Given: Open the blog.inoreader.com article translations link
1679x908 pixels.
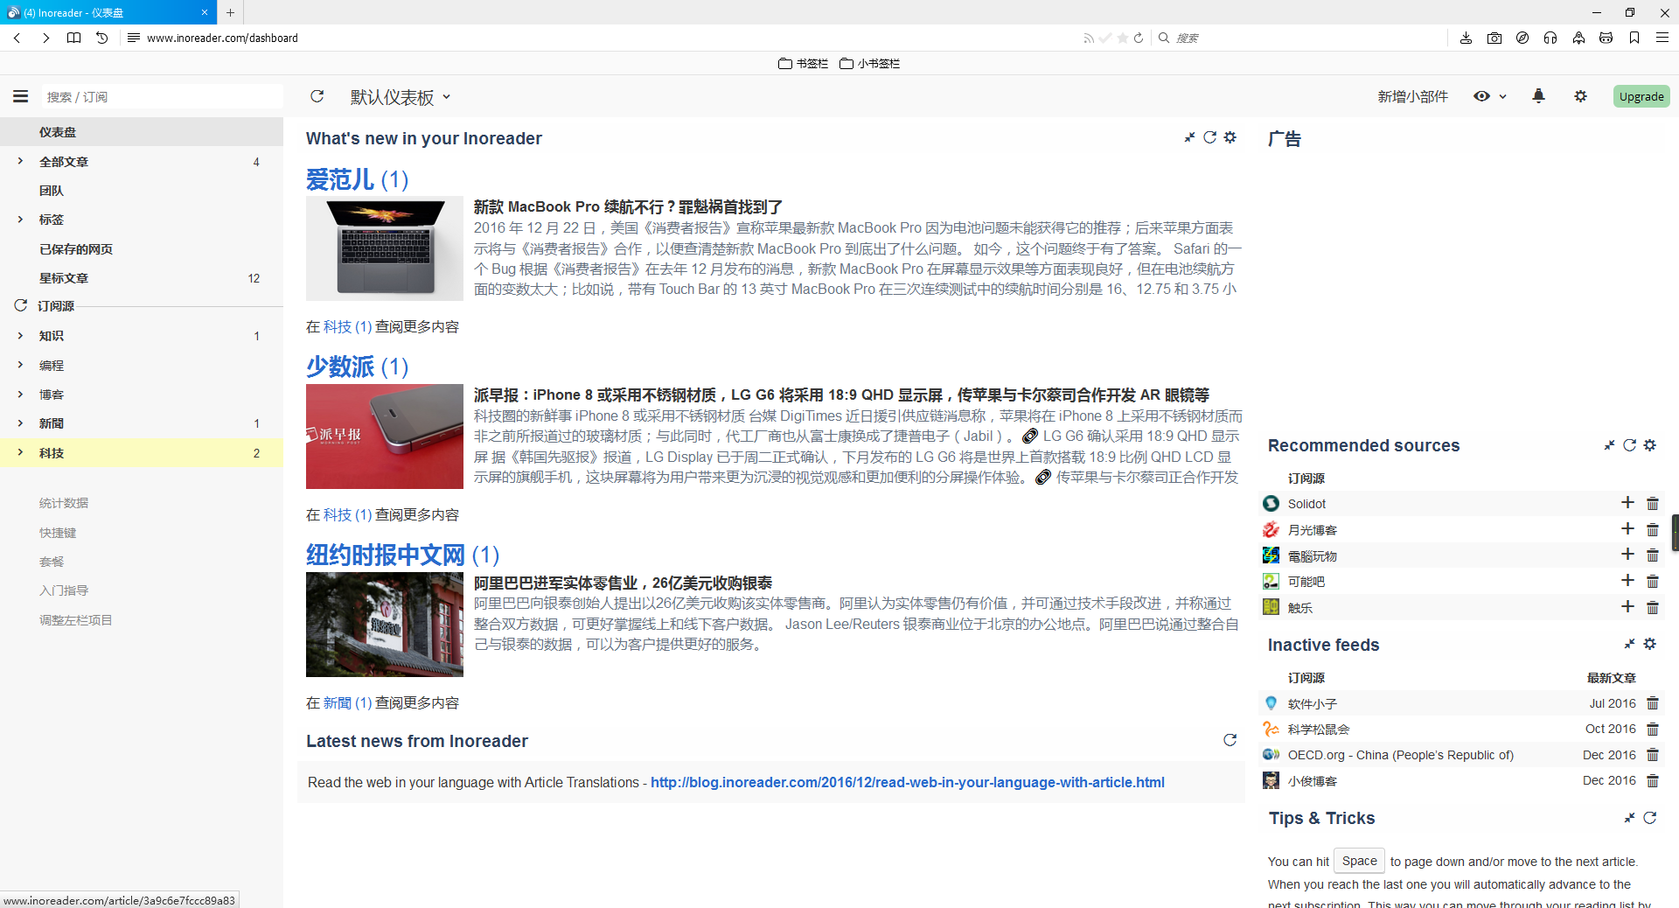Looking at the screenshot, I should [908, 782].
